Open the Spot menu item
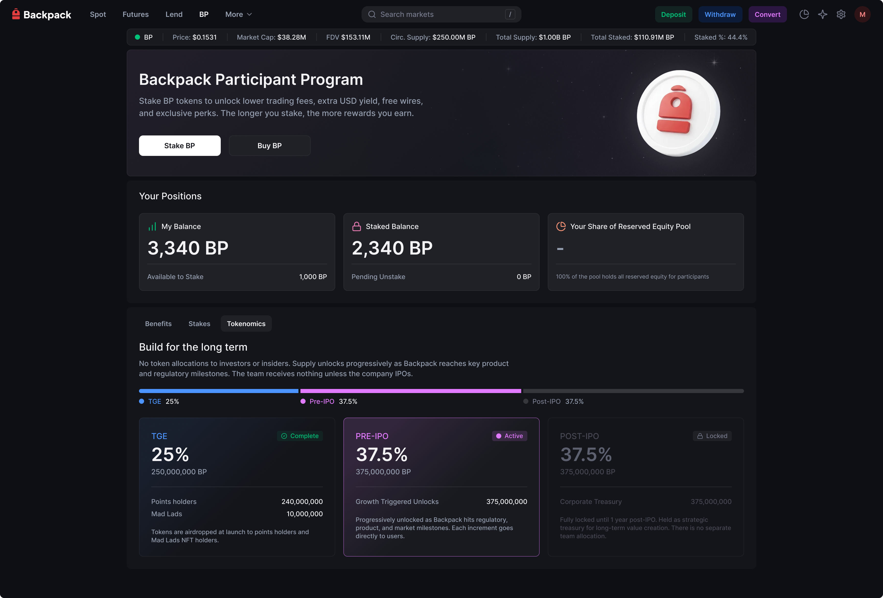This screenshot has height=598, width=883. click(98, 14)
